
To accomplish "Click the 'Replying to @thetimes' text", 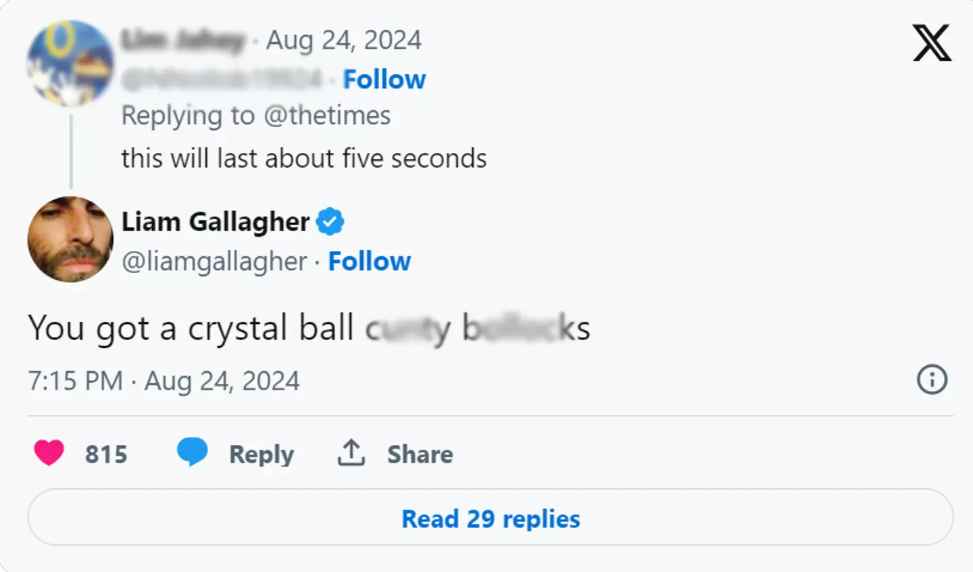I will (x=255, y=116).
